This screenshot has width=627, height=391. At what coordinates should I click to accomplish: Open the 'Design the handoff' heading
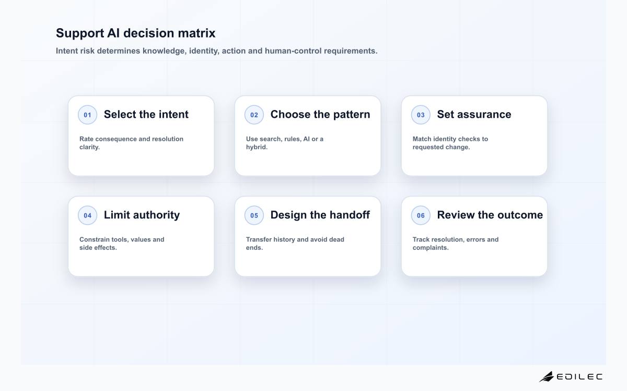320,215
